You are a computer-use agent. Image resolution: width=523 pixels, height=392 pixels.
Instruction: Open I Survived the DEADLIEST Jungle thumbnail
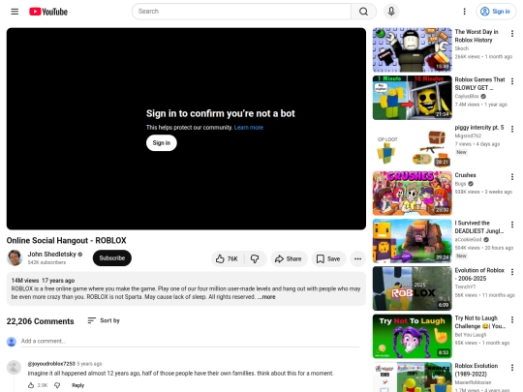point(413,241)
